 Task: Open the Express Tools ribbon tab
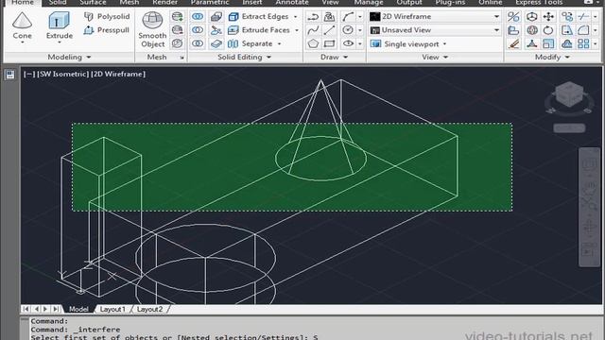[x=539, y=2]
